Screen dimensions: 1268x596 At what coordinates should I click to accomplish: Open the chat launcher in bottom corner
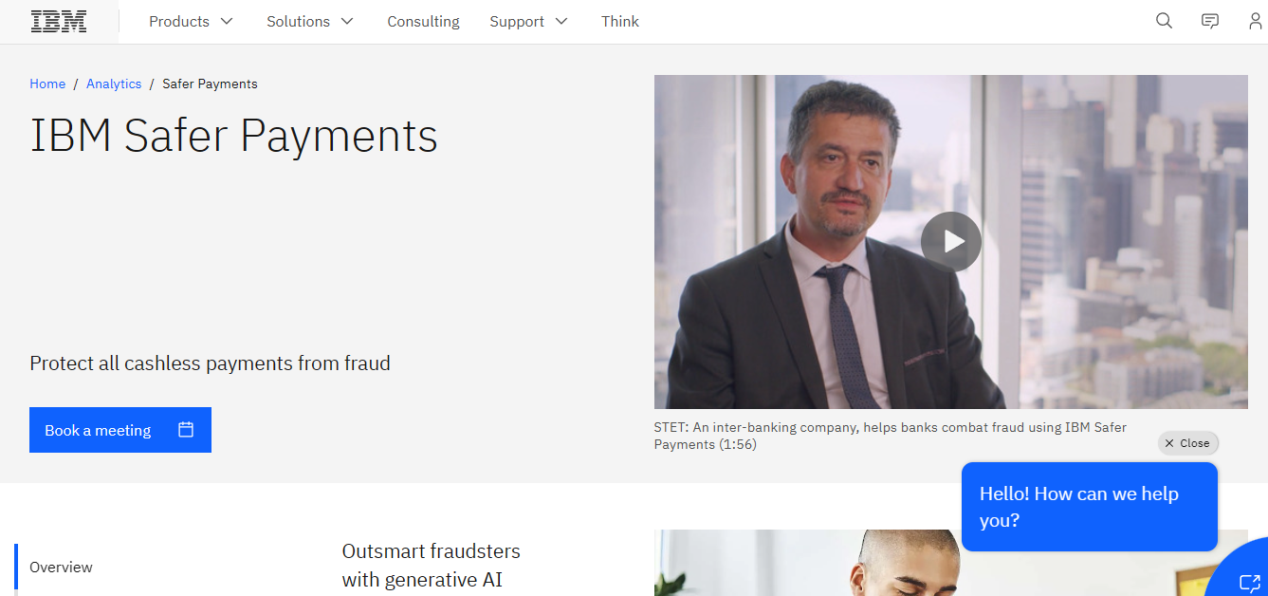[x=1242, y=575]
